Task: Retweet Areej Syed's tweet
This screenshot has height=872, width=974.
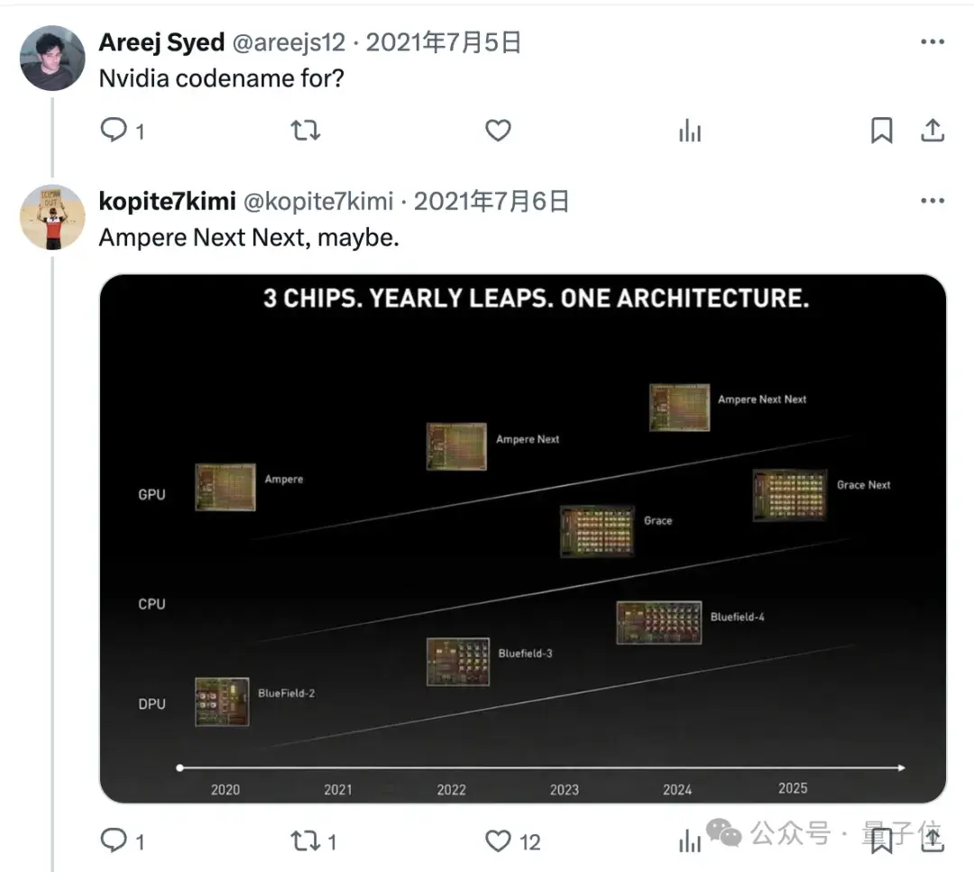Action: [x=306, y=131]
